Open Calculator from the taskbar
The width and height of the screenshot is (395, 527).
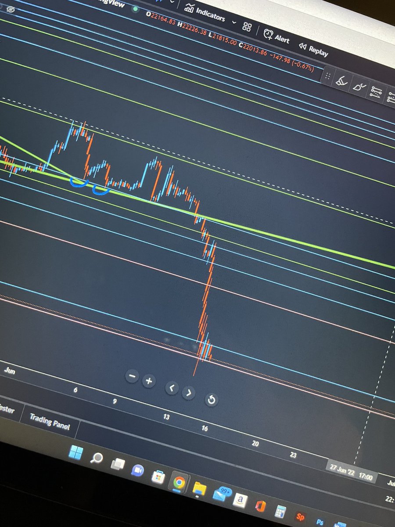281,512
